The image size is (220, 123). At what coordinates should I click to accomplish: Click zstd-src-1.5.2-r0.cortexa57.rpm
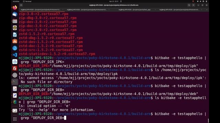(51, 50)
